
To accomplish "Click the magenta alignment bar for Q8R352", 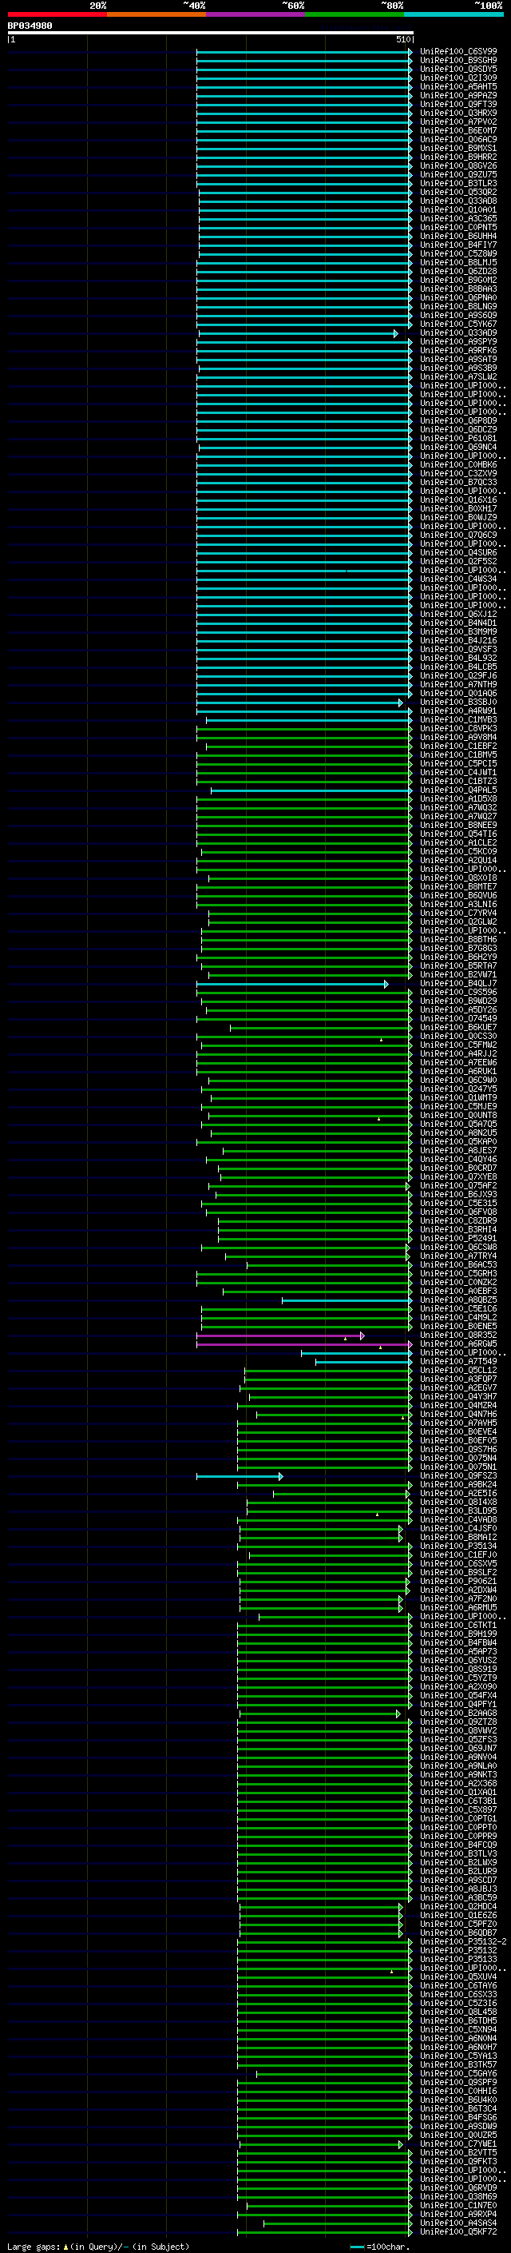I will [280, 1335].
